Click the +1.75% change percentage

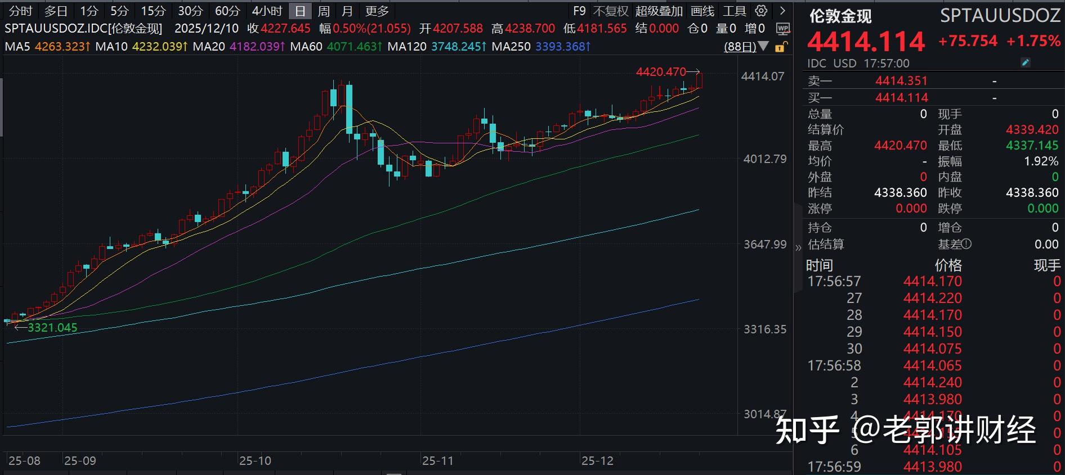click(x=1033, y=41)
